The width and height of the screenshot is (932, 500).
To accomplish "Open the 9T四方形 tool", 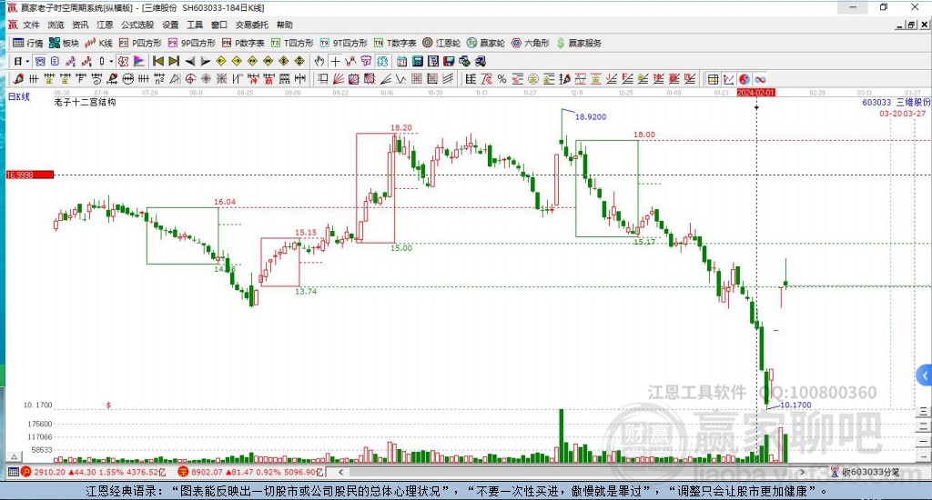I will tap(343, 43).
